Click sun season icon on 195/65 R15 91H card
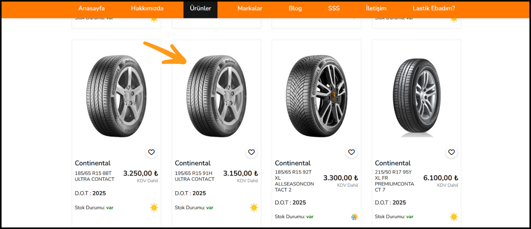The height and width of the screenshot is (229, 531). point(254,208)
